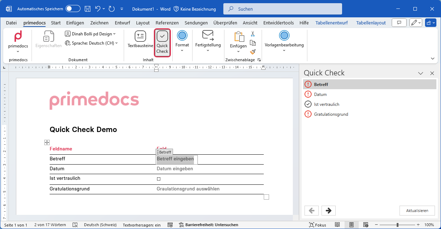This screenshot has height=229, width=441.
Task: Open Textbausteine
Action: [x=140, y=39]
